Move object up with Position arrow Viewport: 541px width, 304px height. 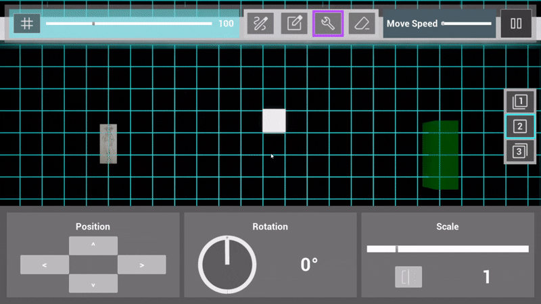click(x=93, y=245)
